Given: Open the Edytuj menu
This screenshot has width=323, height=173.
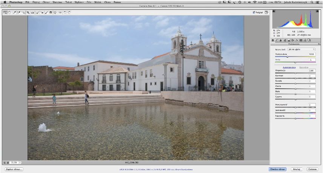Looking at the screenshot, I should [36, 2].
